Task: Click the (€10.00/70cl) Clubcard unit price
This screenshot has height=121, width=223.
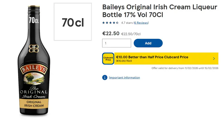Action: [x=124, y=61]
